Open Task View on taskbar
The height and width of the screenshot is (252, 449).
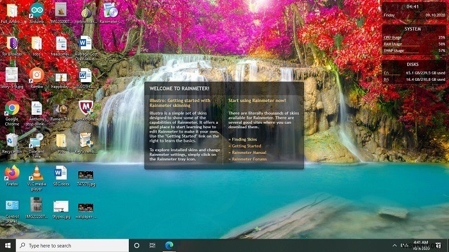pyautogui.click(x=153, y=246)
